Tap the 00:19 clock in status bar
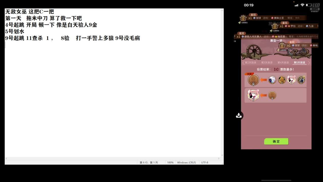Screen dimensions: 323x182 point(249,5)
